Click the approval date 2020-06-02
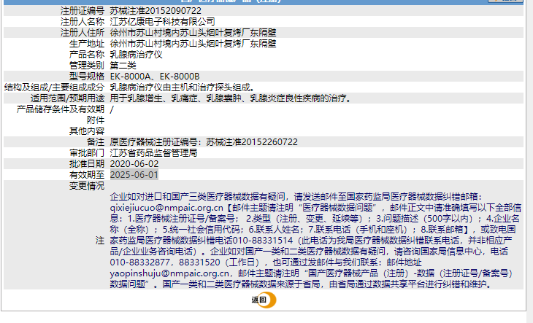 (134, 164)
